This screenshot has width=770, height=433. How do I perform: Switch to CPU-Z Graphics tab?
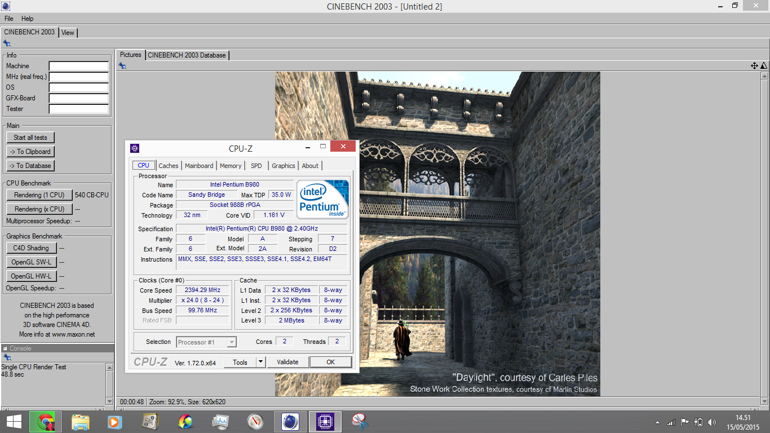tap(284, 166)
